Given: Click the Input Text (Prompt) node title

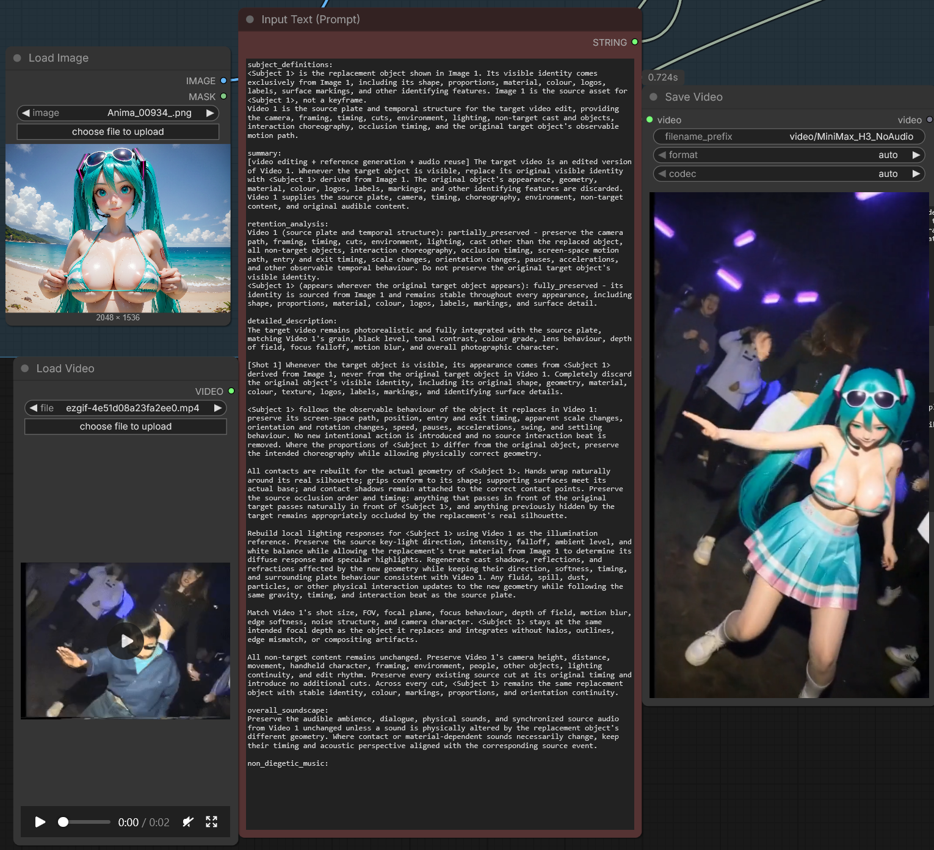Looking at the screenshot, I should point(311,20).
